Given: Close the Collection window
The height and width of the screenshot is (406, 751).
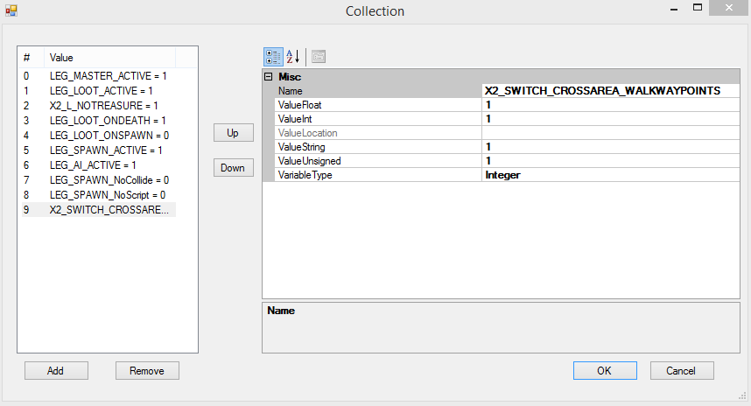Looking at the screenshot, I should pyautogui.click(x=728, y=8).
